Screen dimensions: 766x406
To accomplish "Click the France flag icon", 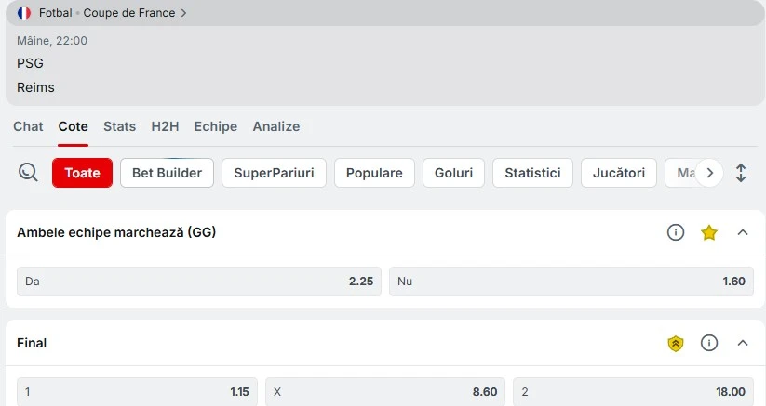I will pyautogui.click(x=24, y=13).
